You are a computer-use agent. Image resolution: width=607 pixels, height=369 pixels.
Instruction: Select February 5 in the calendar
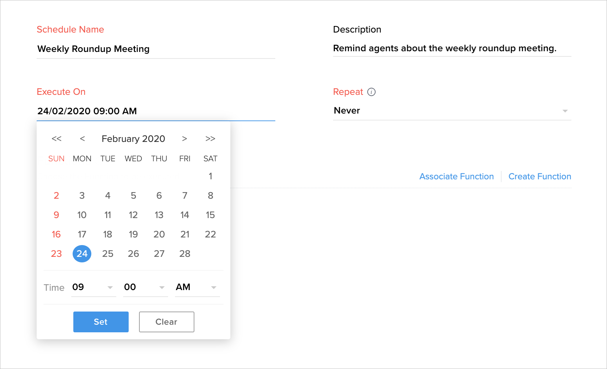(x=134, y=196)
